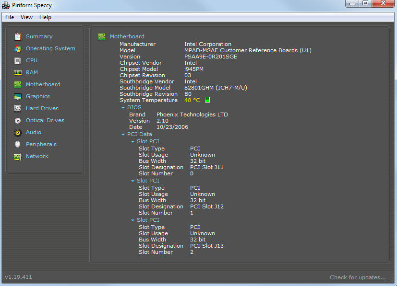Open the CPU section
This screenshot has width=397, height=286.
32,60
